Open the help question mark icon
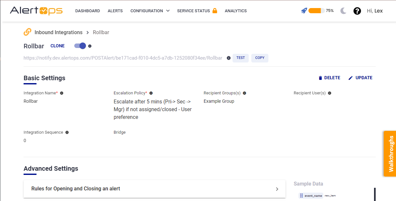Screen dimensions: 396x201 [x=357, y=11]
